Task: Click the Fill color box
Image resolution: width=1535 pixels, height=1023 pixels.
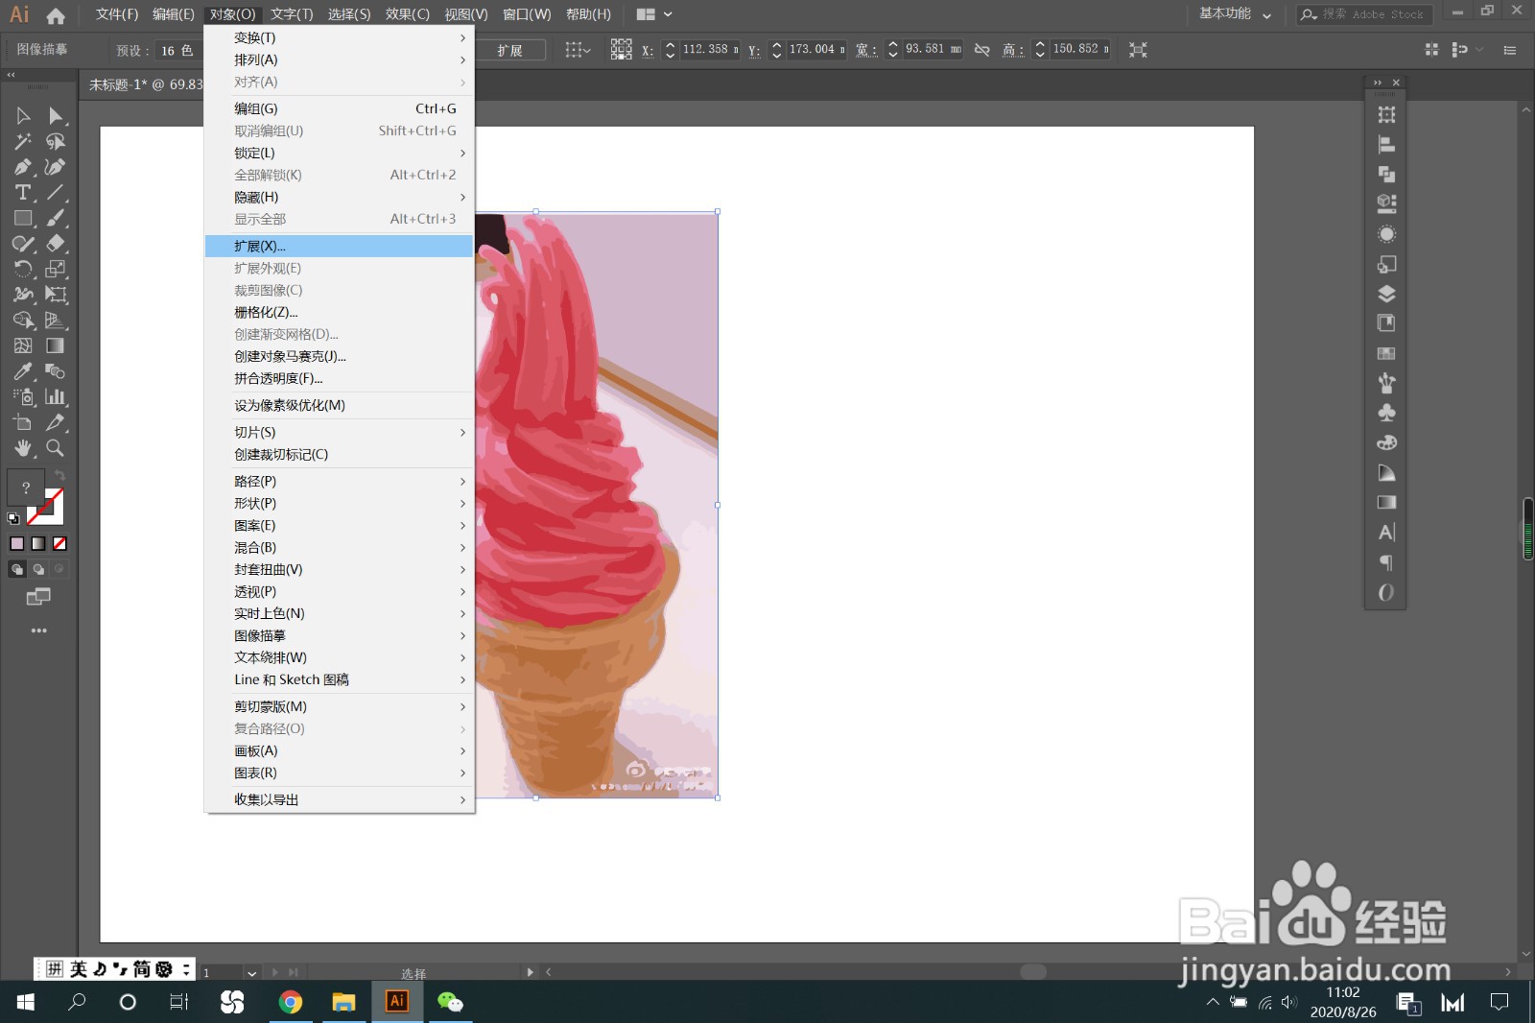Action: pos(25,488)
